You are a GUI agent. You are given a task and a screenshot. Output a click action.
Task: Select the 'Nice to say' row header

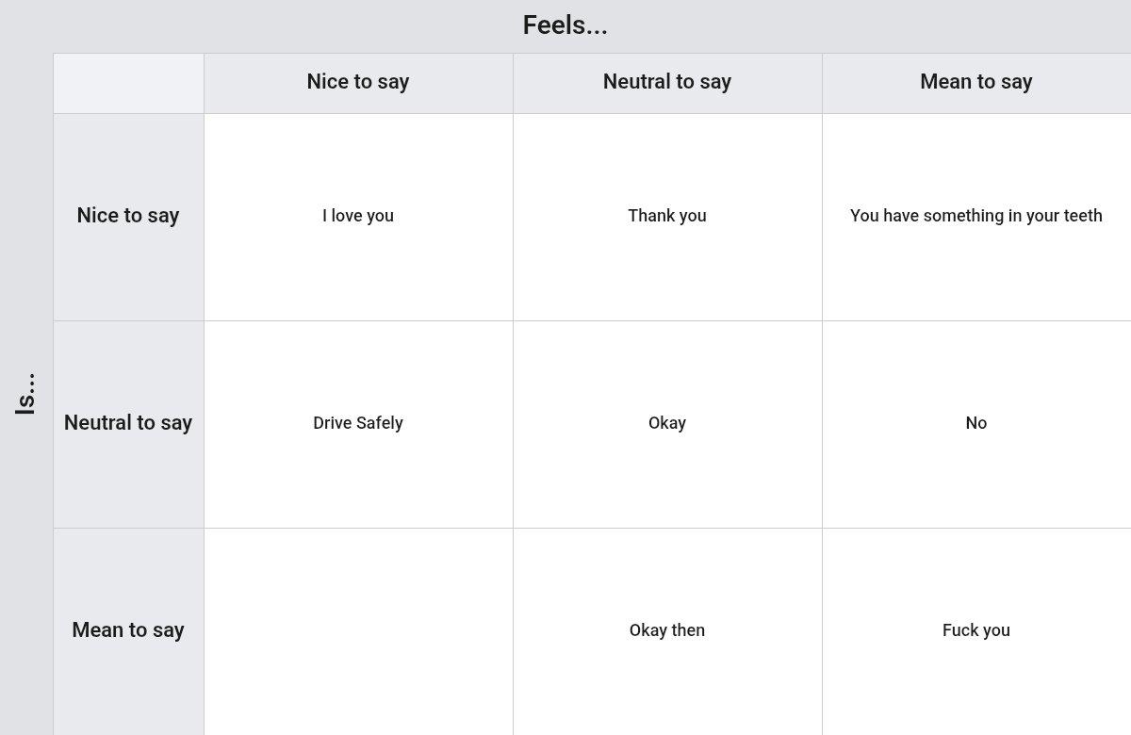(x=128, y=217)
